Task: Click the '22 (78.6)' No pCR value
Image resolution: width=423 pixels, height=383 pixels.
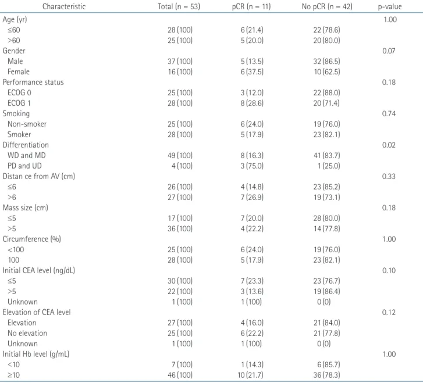Action: (x=326, y=30)
